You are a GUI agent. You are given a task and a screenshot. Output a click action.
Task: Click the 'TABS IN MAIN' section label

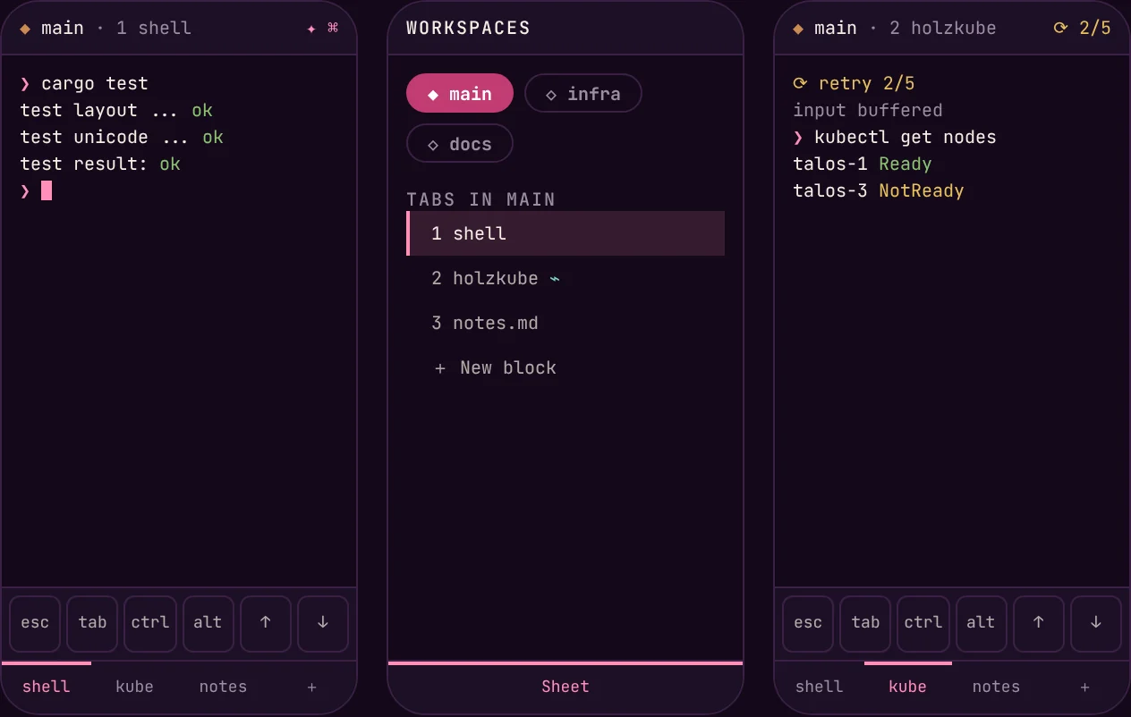480,199
